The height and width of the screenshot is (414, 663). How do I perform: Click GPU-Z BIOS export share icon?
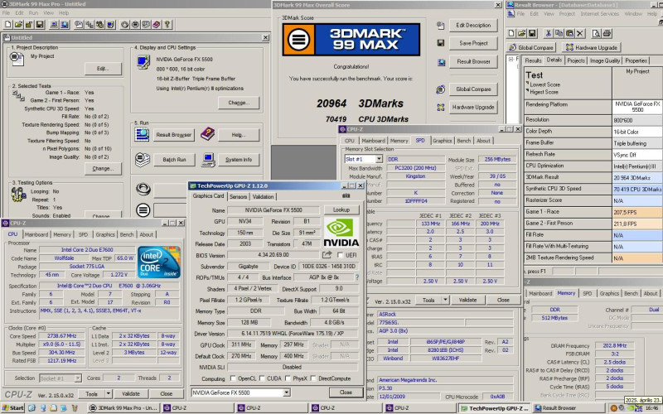[327, 255]
